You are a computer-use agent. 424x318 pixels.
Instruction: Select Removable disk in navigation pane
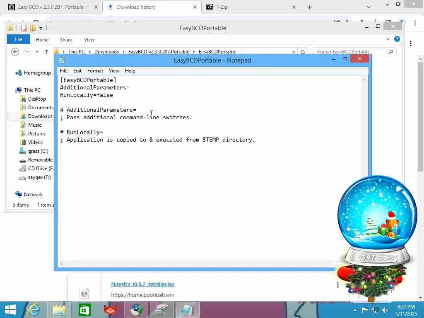pos(40,160)
